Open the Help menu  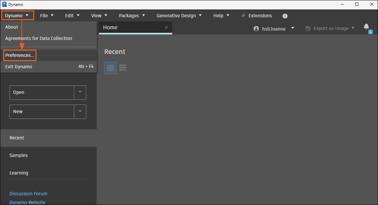pos(221,15)
